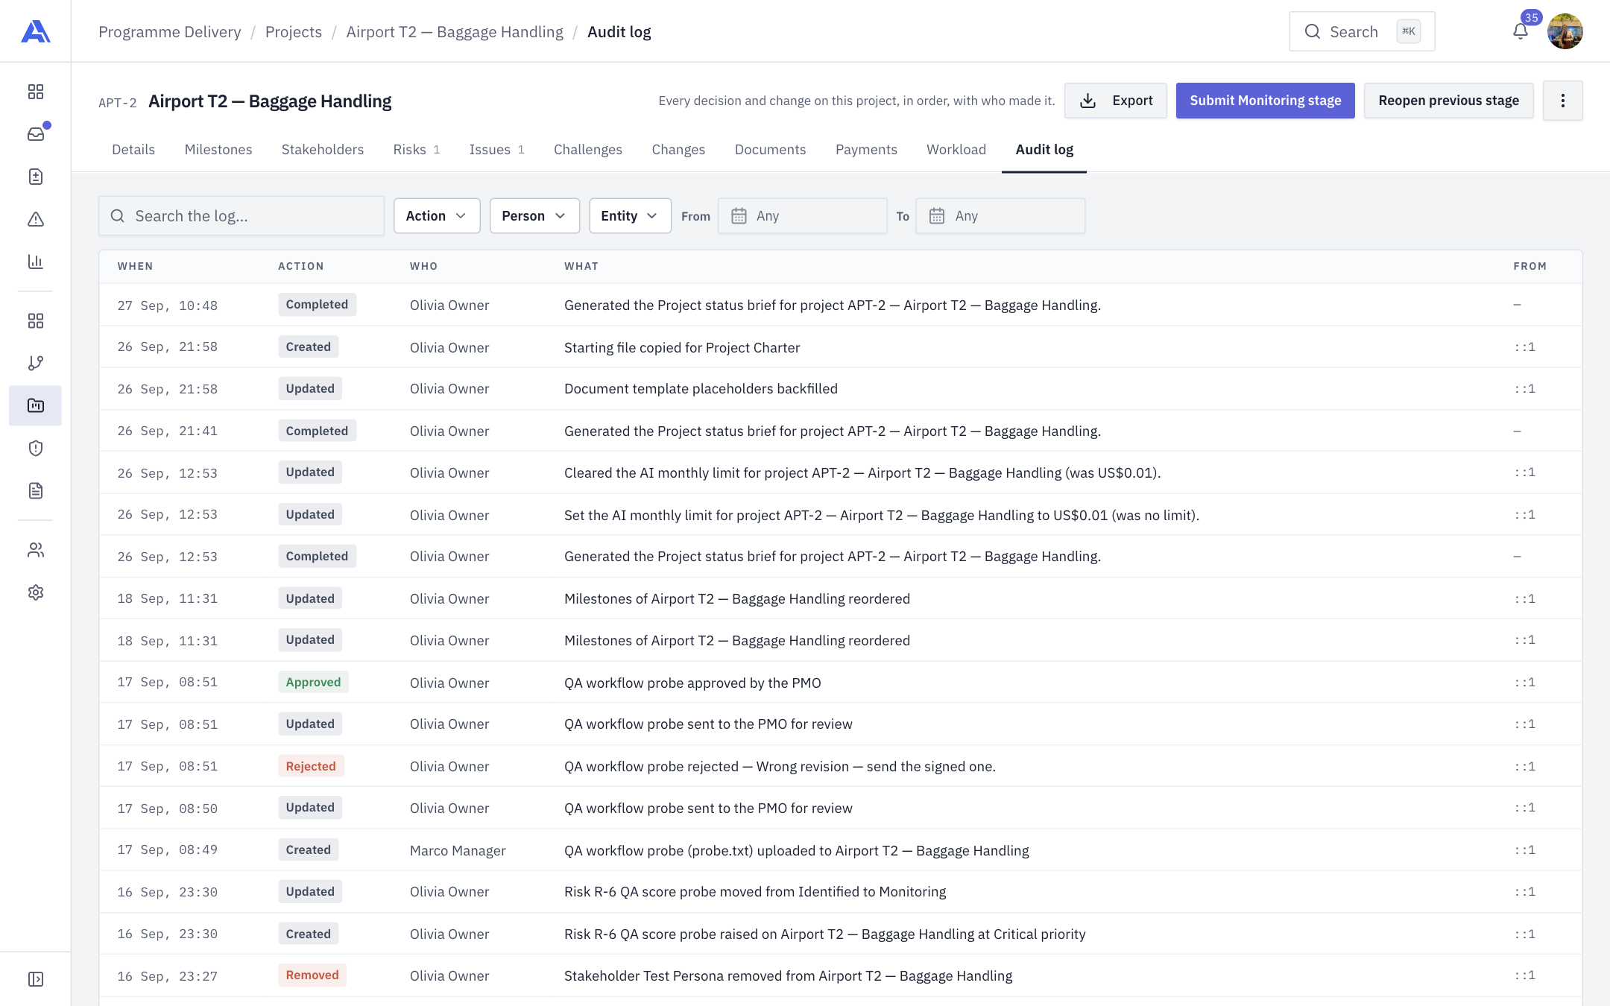
Task: Click the Rejected status badge
Action: [x=311, y=766]
